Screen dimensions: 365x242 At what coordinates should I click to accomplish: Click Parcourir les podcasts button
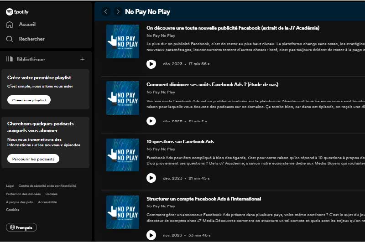pyautogui.click(x=33, y=159)
